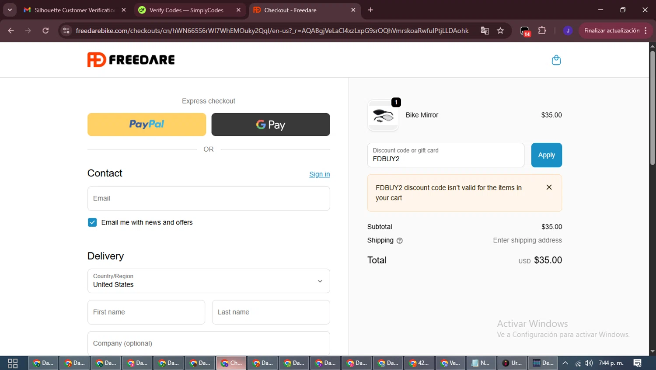656x370 pixels.
Task: Expand the Country/Region dropdown
Action: tap(209, 281)
